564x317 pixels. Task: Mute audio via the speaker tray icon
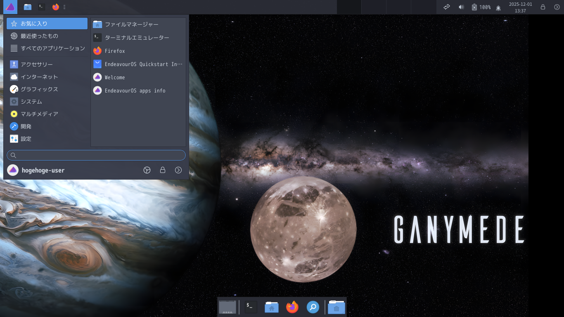pyautogui.click(x=461, y=7)
